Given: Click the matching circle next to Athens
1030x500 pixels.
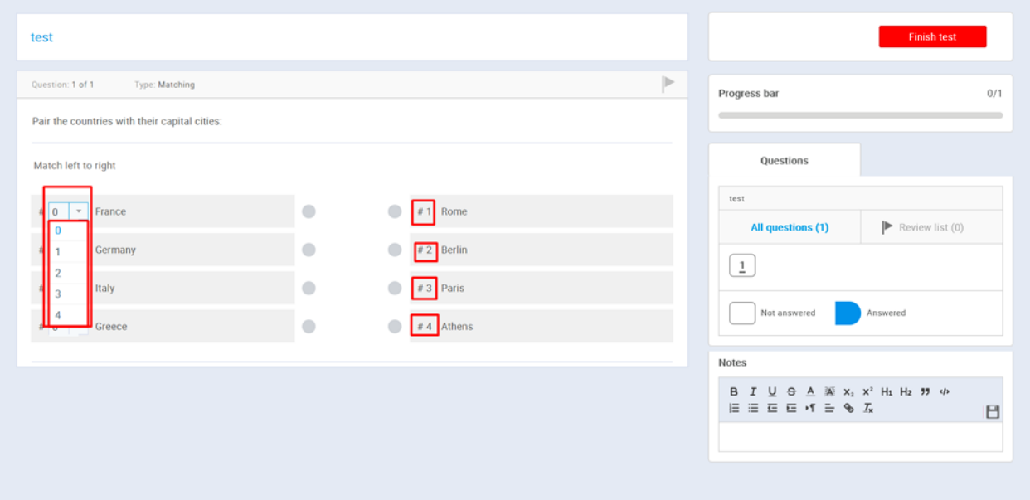Looking at the screenshot, I should click(x=395, y=326).
